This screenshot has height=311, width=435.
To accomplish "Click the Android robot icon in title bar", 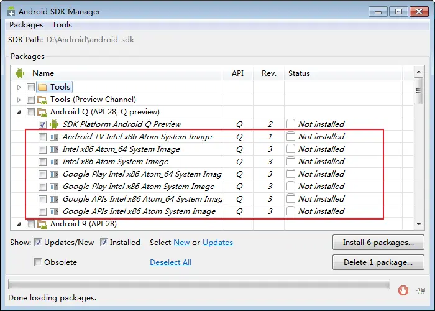I will (x=11, y=11).
